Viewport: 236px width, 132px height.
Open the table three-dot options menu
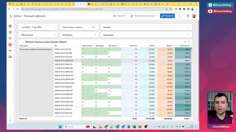click(x=189, y=42)
